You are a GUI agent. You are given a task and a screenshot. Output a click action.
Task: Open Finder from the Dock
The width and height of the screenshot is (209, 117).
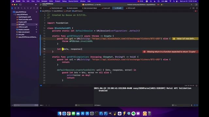pos(59,113)
